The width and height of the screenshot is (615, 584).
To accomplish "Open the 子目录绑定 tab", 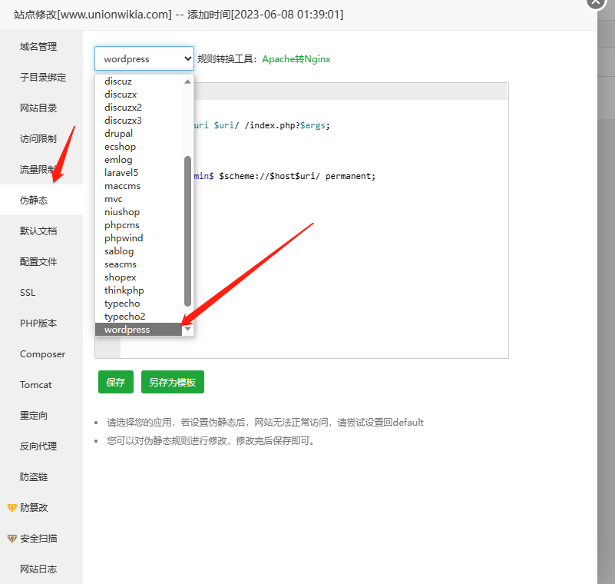I will click(x=43, y=78).
